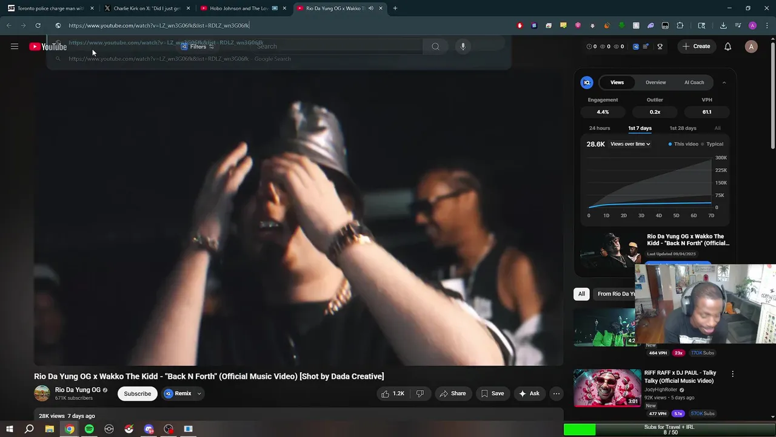Select the 1st 7 days range tab
The width and height of the screenshot is (776, 437).
[640, 128]
